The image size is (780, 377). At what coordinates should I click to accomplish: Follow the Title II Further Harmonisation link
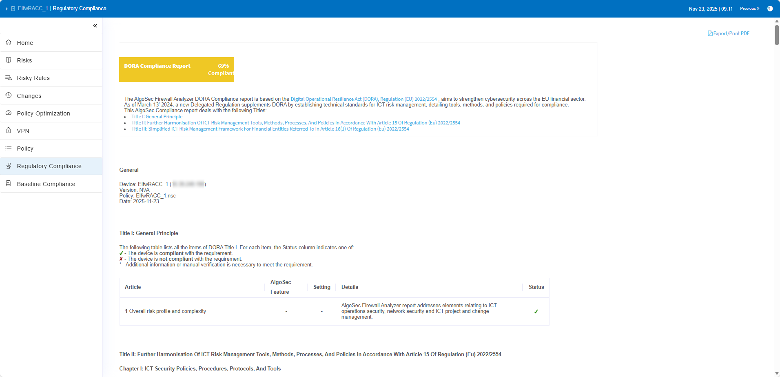click(x=295, y=123)
